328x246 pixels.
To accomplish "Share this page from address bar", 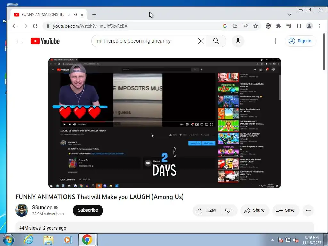I will click(245, 26).
